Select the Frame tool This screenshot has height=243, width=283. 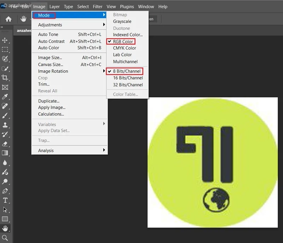5,87
